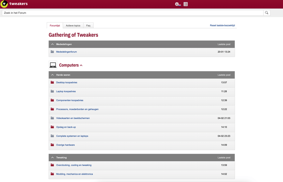Click folder icon next to Desktop koopadvies
Image resolution: width=283 pixels, height=182 pixels.
(x=52, y=83)
